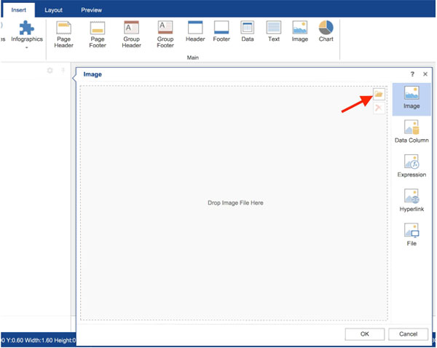
Task: Select Hyperlink image source
Action: (412, 200)
